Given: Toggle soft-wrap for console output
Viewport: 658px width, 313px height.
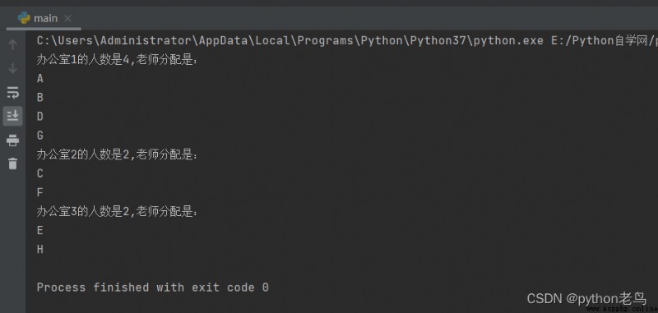Looking at the screenshot, I should pyautogui.click(x=12, y=92).
